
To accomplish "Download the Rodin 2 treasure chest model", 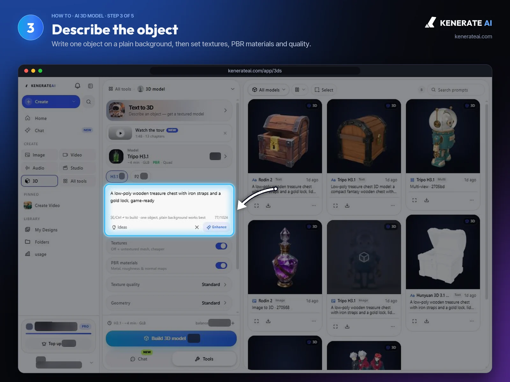I will (268, 206).
